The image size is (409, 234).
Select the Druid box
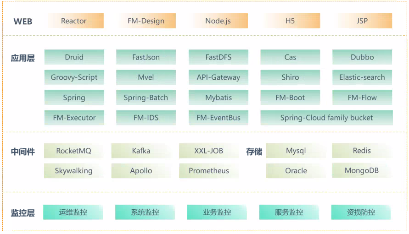click(74, 57)
